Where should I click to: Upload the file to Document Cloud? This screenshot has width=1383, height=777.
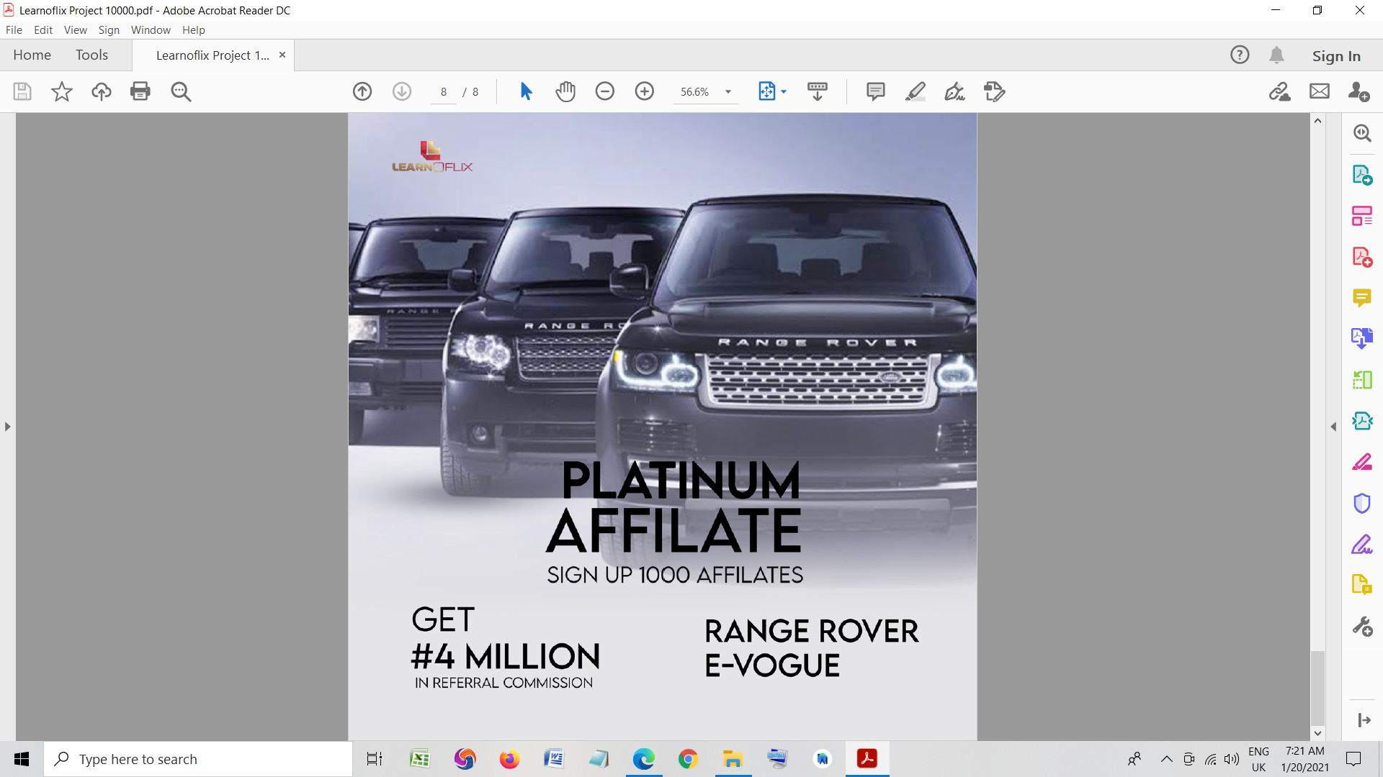102,91
